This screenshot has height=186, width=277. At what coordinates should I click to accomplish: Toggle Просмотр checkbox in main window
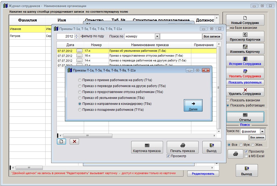pos(246,151)
